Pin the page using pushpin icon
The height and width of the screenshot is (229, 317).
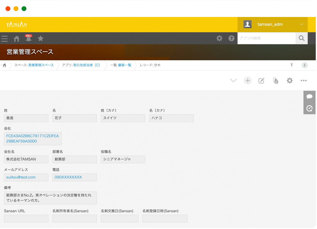(292, 65)
